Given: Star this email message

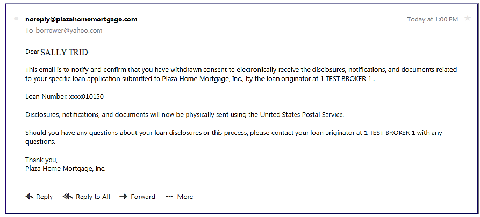Looking at the screenshot, I should point(468,18).
